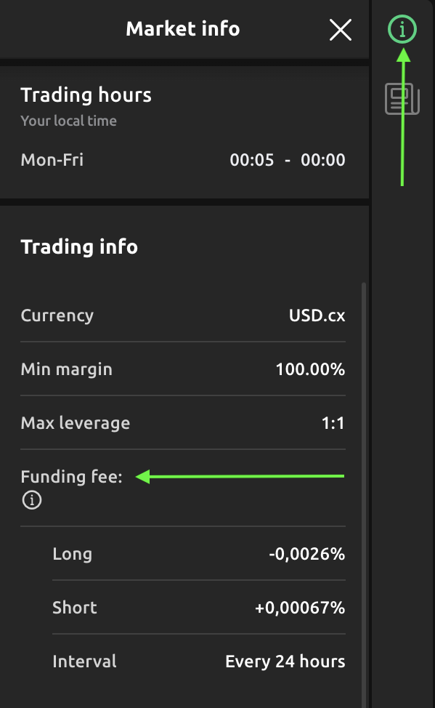Select the USD.cx currency value
The height and width of the screenshot is (708, 435).
point(317,315)
